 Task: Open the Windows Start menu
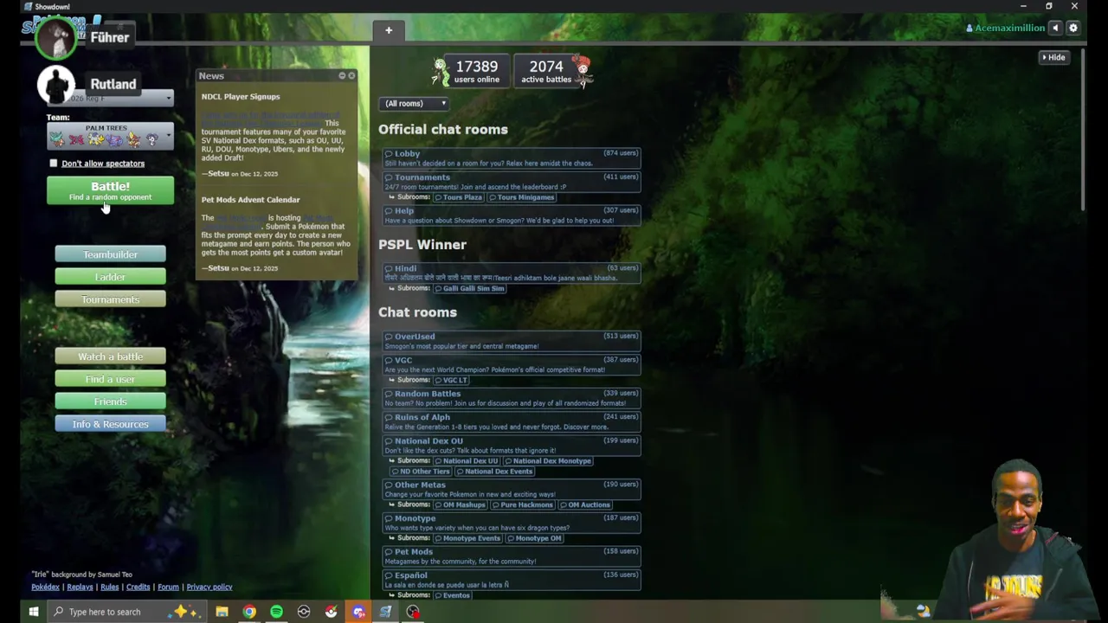33,612
